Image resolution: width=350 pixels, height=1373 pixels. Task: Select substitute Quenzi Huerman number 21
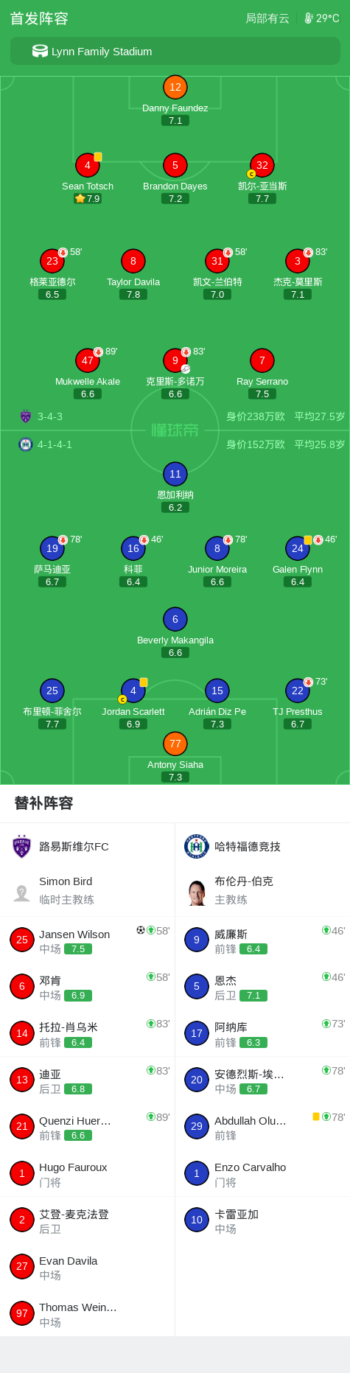tap(88, 1127)
